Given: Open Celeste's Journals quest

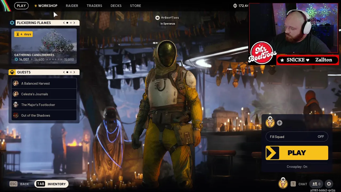Looking at the screenshot, I should [x=44, y=94].
